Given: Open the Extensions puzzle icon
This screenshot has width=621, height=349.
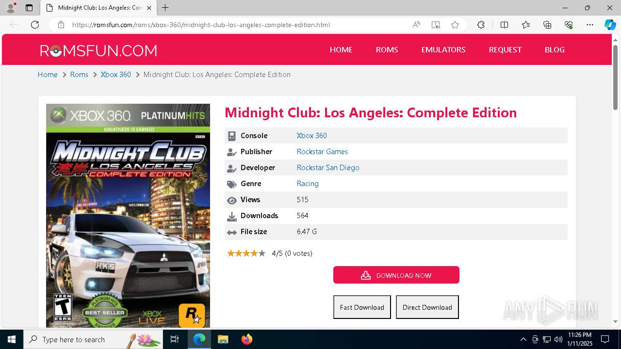Looking at the screenshot, I should pyautogui.click(x=481, y=25).
